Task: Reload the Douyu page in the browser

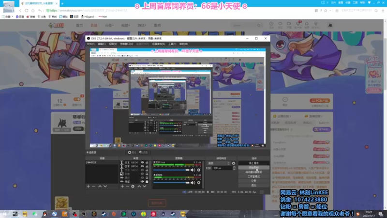Action: coord(27,11)
